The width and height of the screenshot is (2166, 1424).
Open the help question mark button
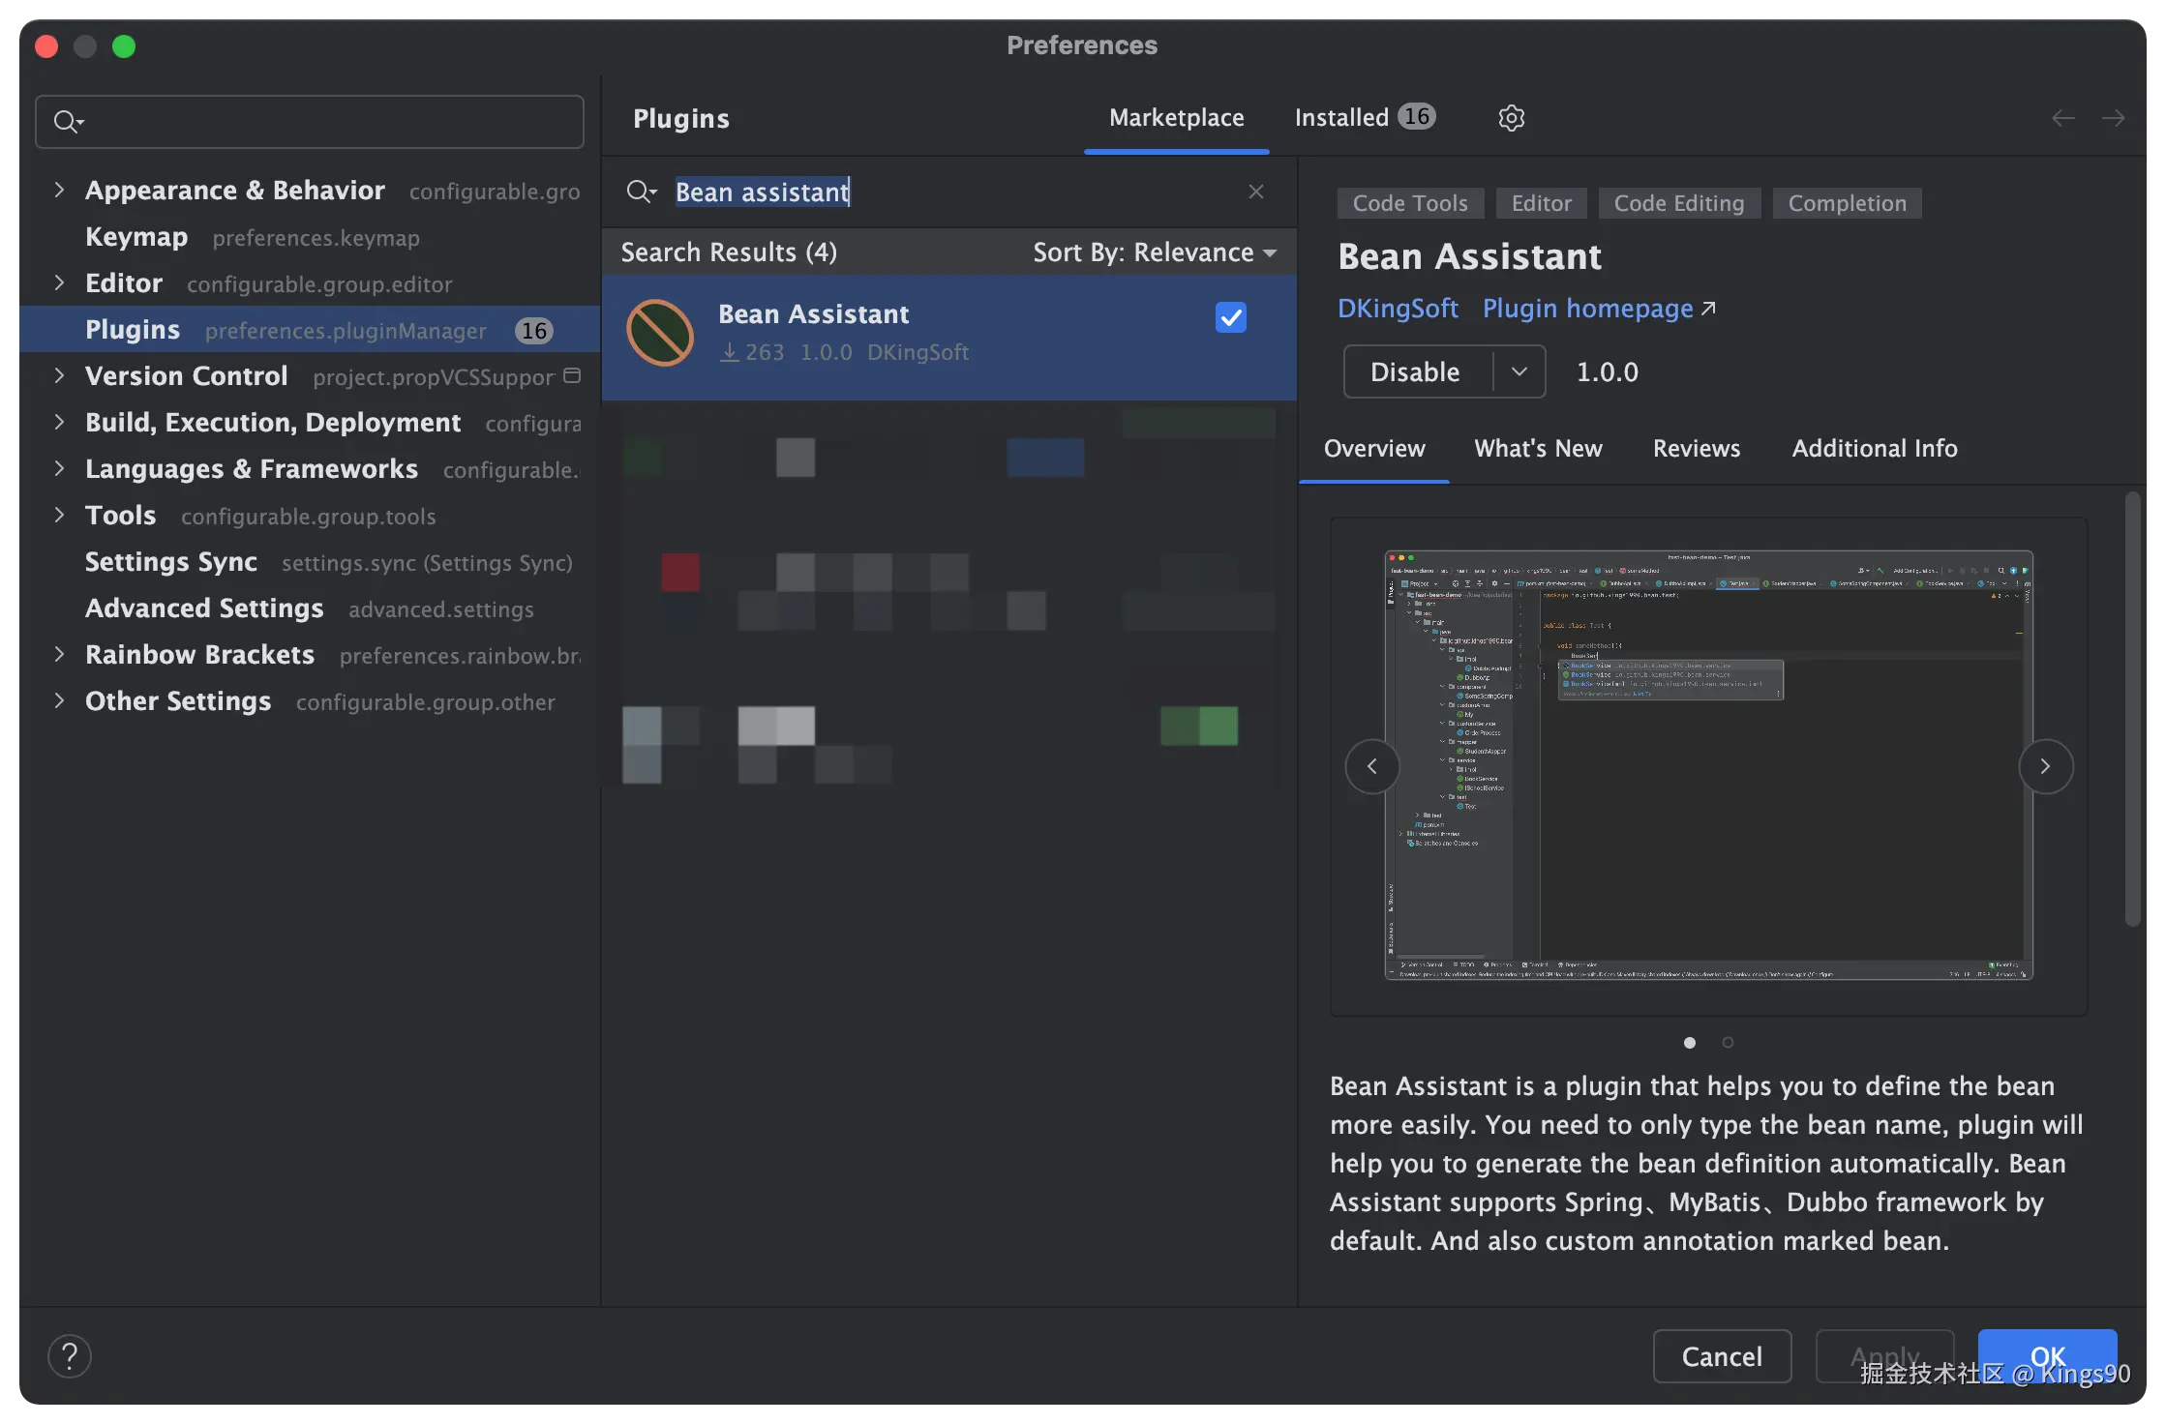(70, 1356)
